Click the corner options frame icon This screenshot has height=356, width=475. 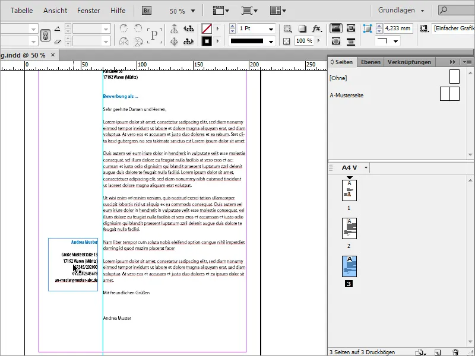click(x=368, y=28)
